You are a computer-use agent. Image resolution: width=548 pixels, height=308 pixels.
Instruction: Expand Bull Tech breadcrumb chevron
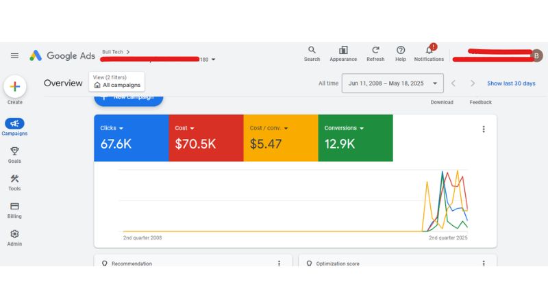(128, 52)
